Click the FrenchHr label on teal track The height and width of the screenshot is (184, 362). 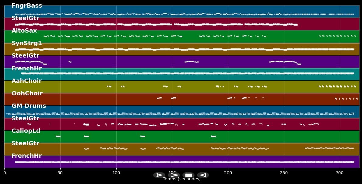26,69
